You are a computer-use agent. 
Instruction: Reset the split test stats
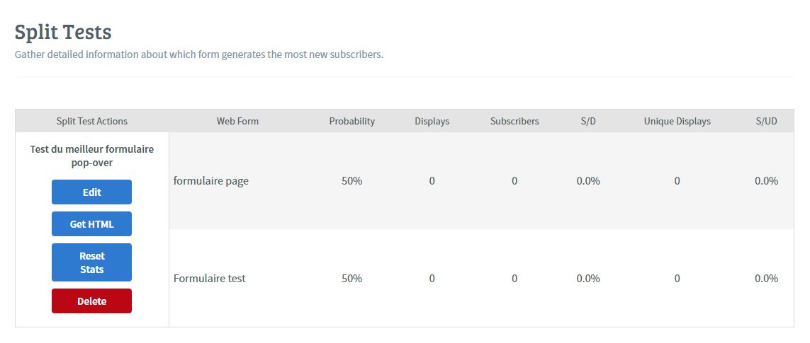point(91,262)
